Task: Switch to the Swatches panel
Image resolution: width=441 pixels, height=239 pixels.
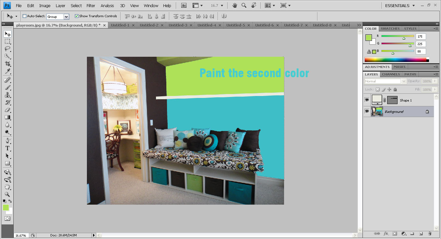Action: pyautogui.click(x=390, y=29)
